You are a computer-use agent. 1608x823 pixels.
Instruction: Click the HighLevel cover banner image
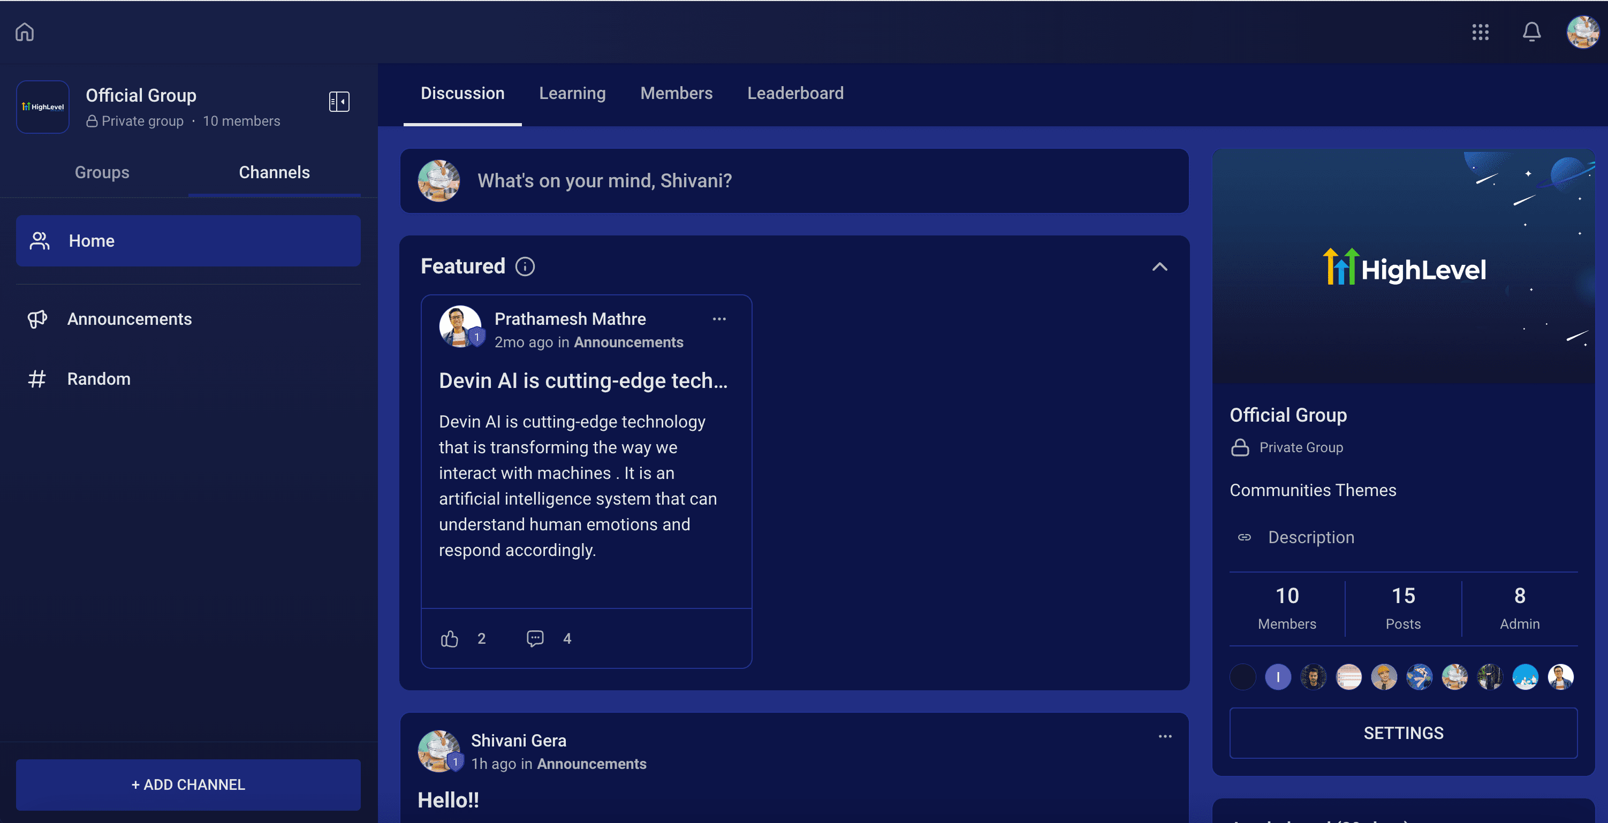(1404, 266)
